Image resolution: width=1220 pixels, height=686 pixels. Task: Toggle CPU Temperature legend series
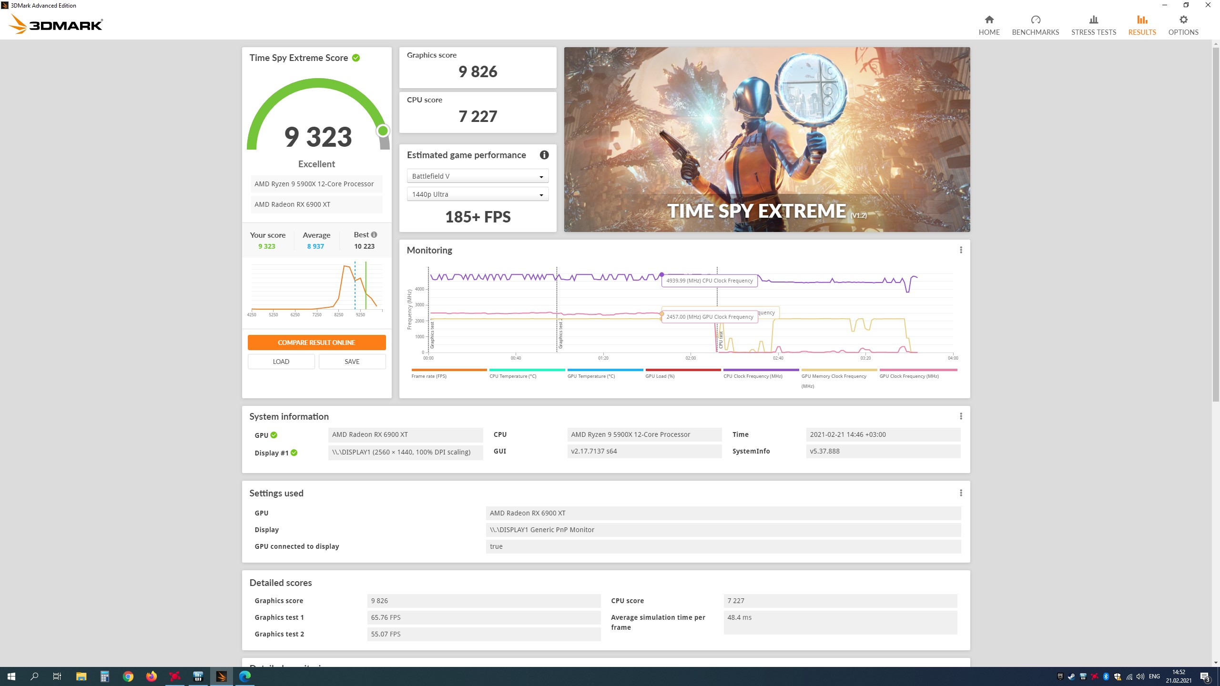(x=513, y=376)
